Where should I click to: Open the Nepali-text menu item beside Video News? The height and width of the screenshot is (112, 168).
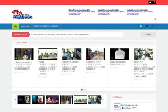[46, 26]
